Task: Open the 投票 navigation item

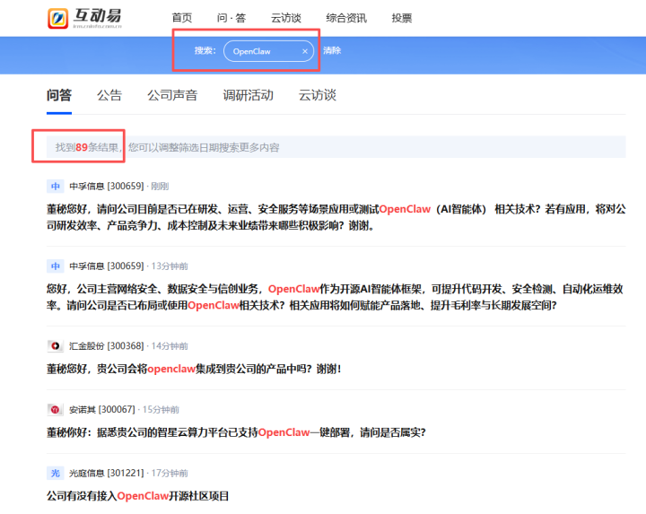Action: click(x=402, y=18)
